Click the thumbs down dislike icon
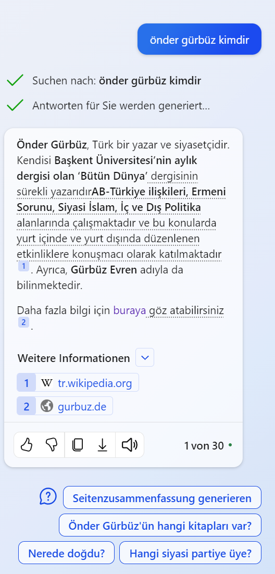The image size is (275, 574). pyautogui.click(x=52, y=445)
